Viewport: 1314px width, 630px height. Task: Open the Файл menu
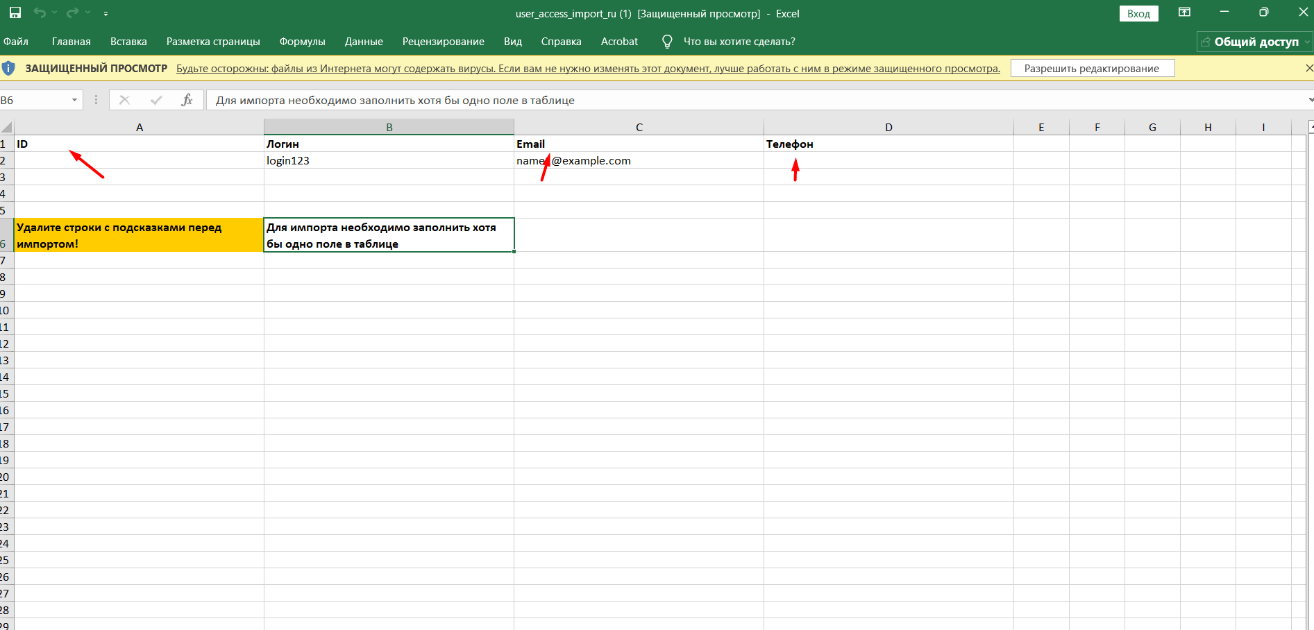pyautogui.click(x=16, y=42)
